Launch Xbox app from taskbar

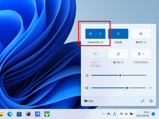pos(47,114)
